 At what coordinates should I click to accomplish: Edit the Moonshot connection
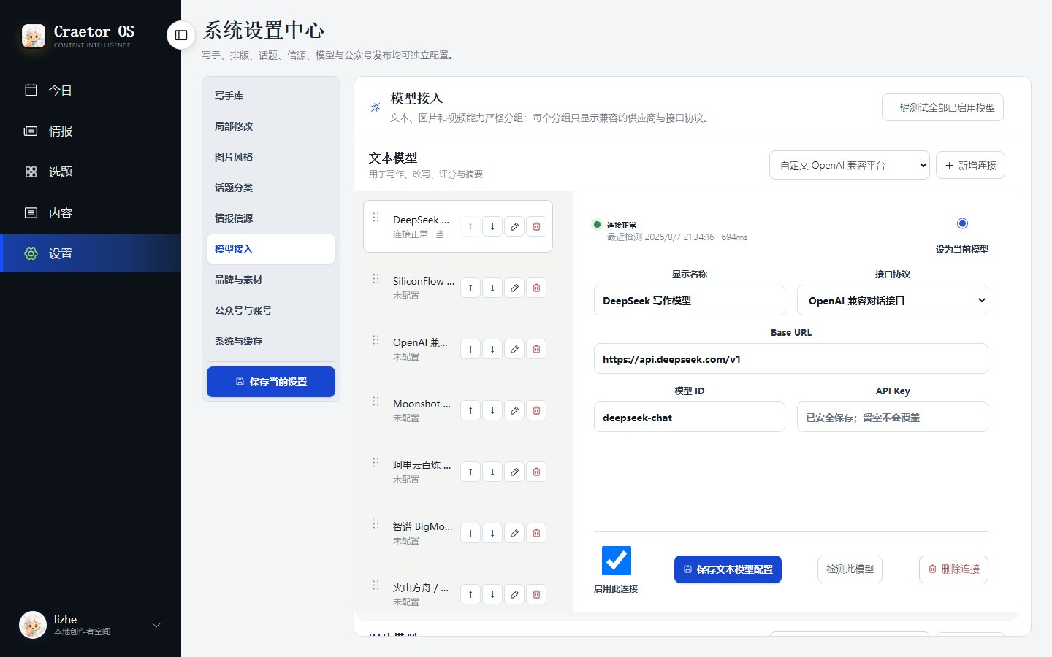click(x=514, y=410)
